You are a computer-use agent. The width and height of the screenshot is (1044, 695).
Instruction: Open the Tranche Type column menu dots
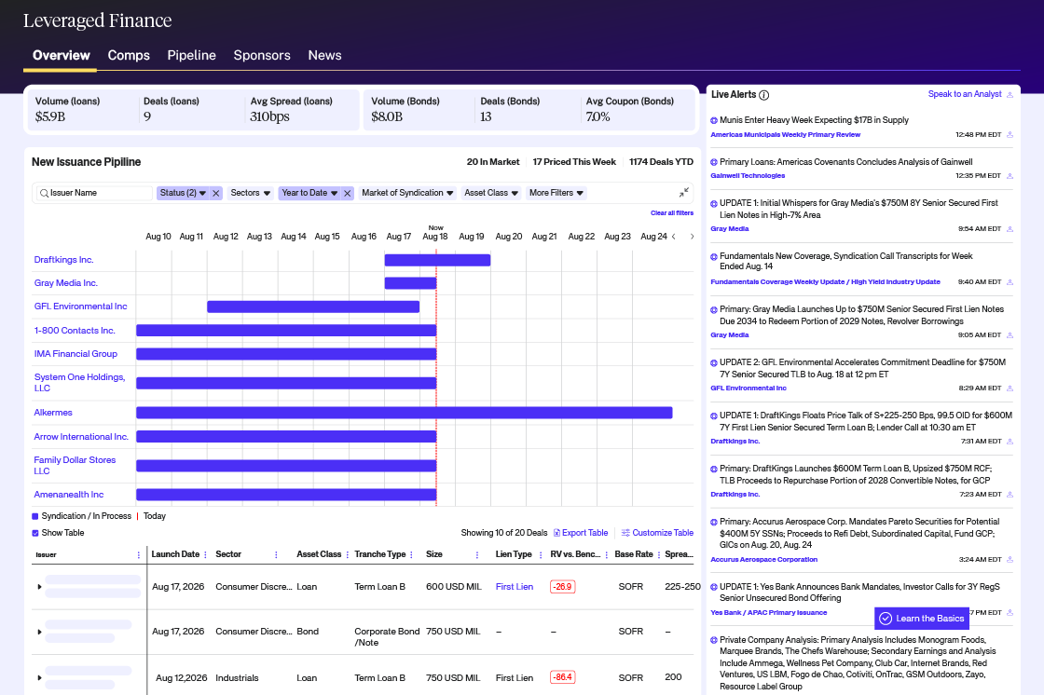tap(411, 555)
